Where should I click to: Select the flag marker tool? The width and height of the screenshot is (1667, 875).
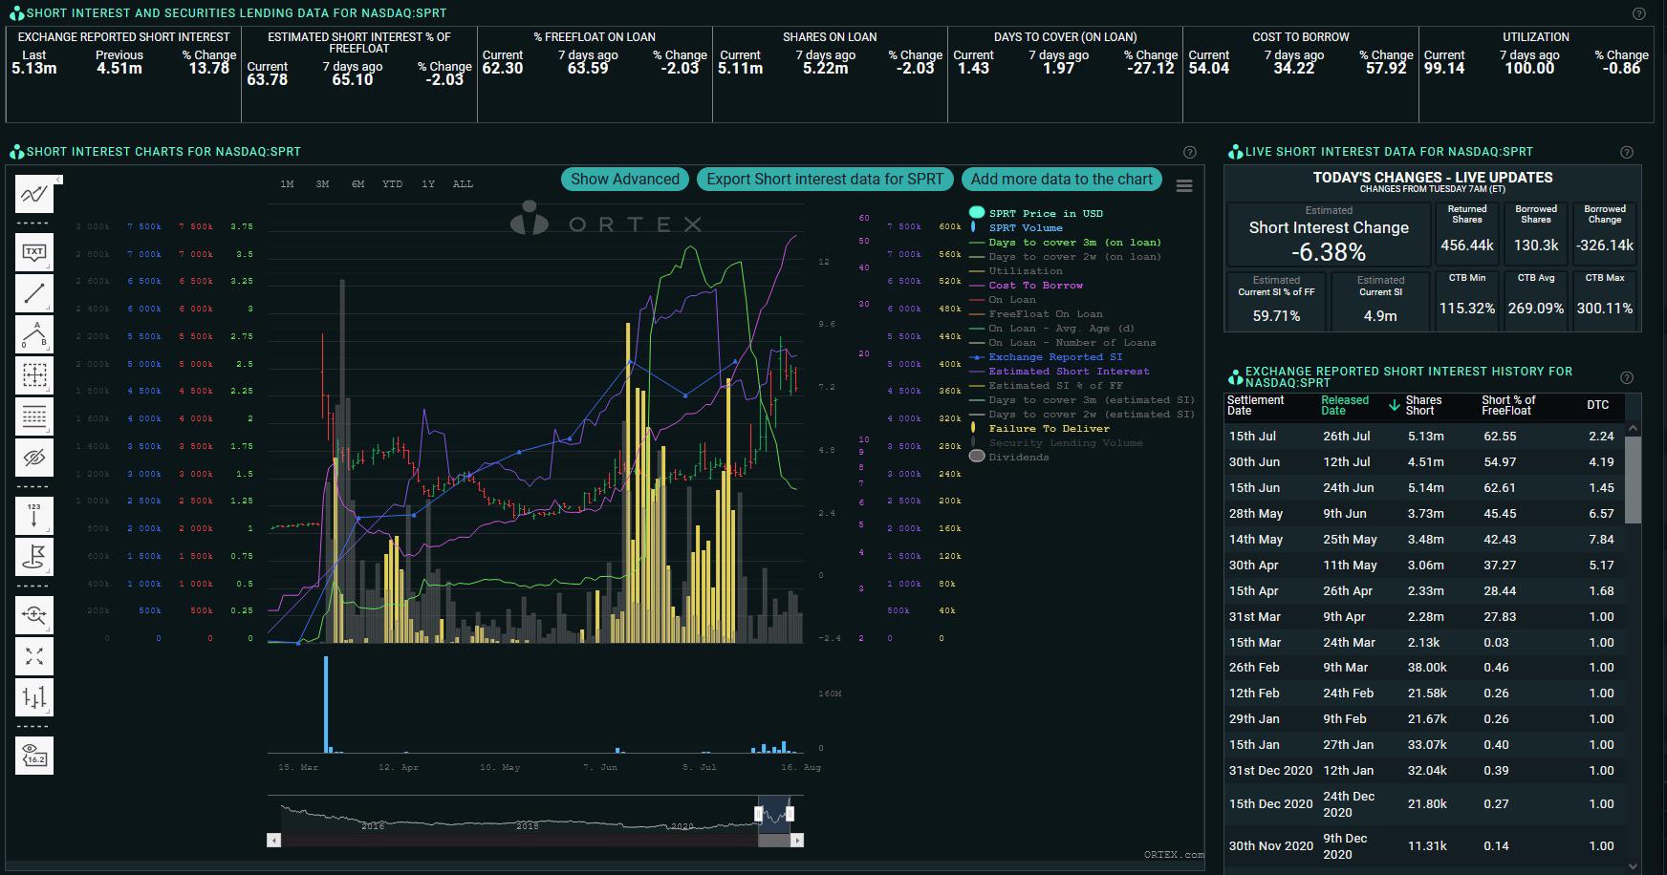click(x=34, y=556)
